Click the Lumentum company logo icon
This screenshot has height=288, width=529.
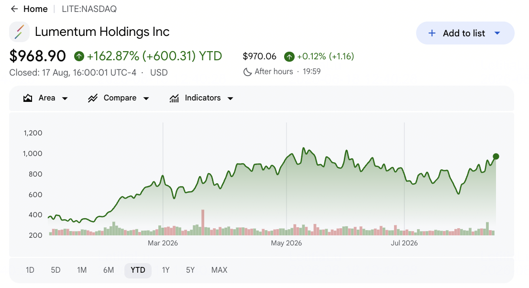click(x=19, y=32)
